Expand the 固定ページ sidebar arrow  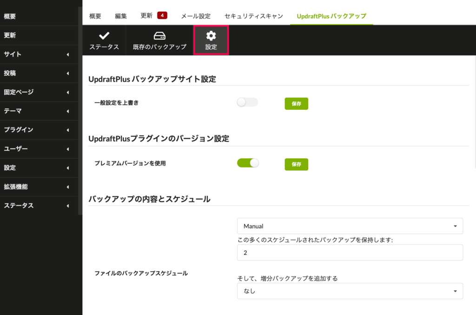point(68,92)
